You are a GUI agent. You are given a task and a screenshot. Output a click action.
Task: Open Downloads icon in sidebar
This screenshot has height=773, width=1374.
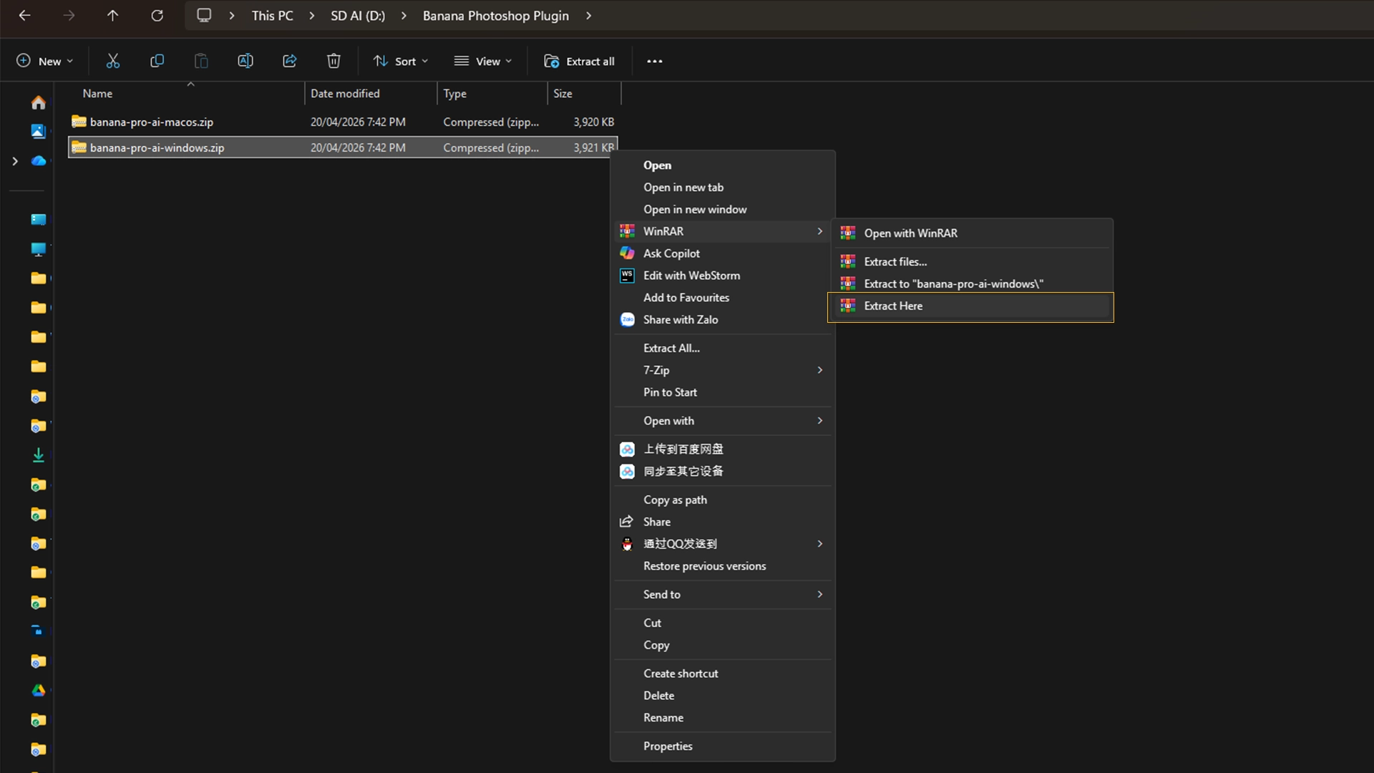coord(39,455)
